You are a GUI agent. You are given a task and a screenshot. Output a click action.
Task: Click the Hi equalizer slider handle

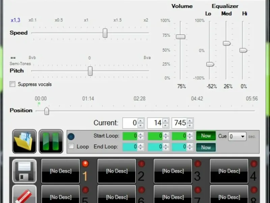coord(243,50)
